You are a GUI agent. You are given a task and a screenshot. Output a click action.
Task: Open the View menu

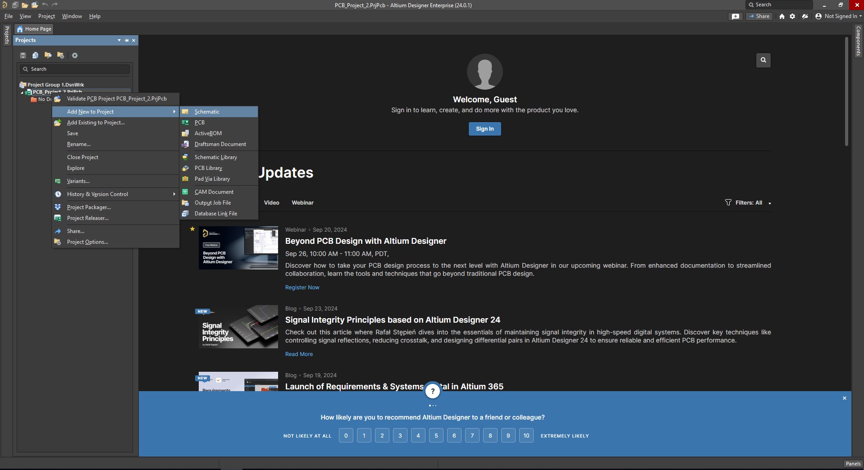[x=25, y=16]
